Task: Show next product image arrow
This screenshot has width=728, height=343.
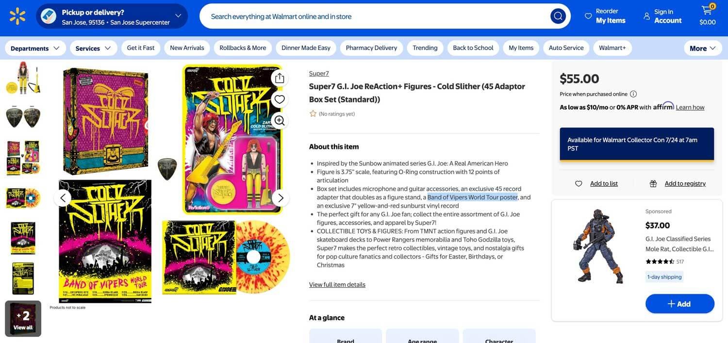Action: 281,198
